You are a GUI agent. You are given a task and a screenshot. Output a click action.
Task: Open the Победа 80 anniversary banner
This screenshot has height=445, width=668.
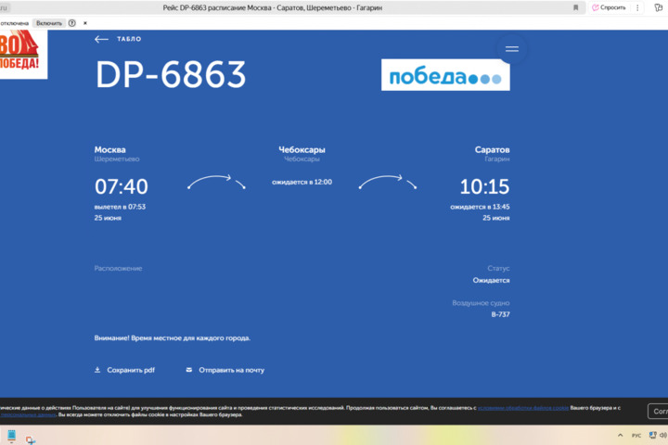pyautogui.click(x=22, y=54)
